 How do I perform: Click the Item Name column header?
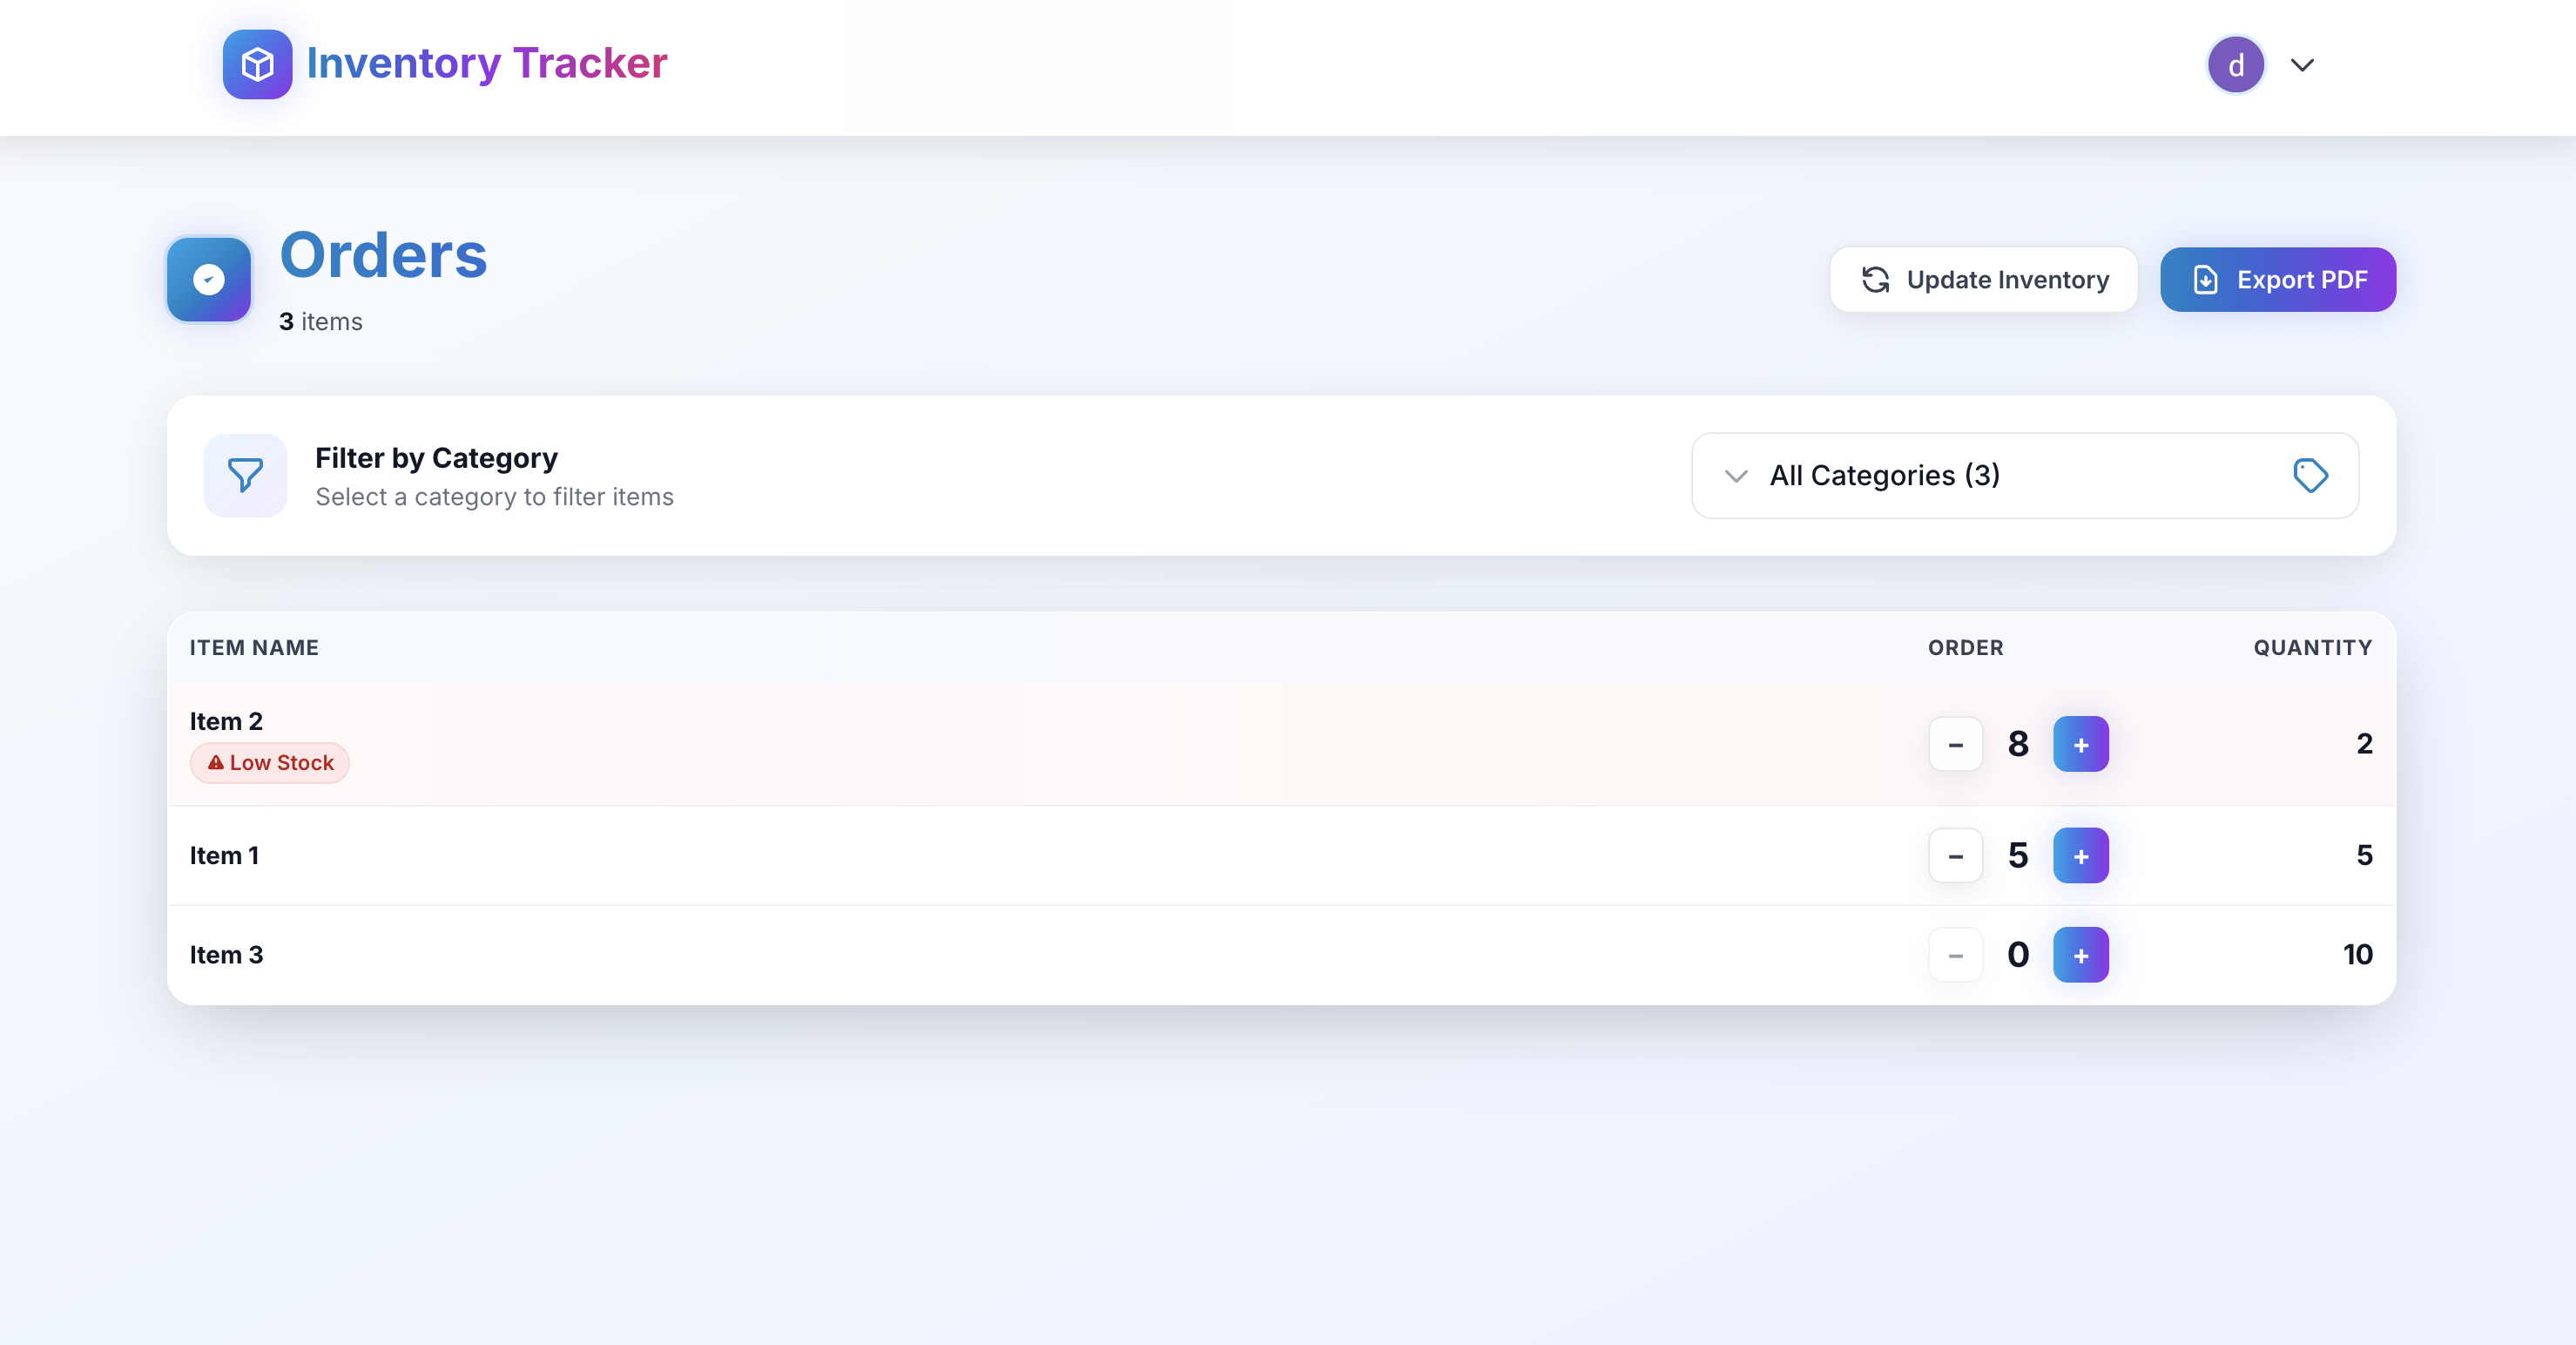[254, 648]
